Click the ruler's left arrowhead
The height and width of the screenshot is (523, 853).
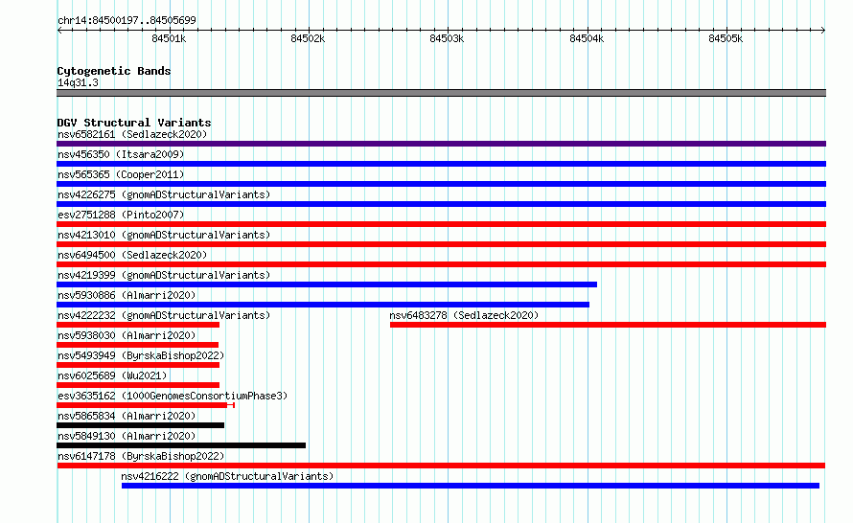(x=59, y=31)
